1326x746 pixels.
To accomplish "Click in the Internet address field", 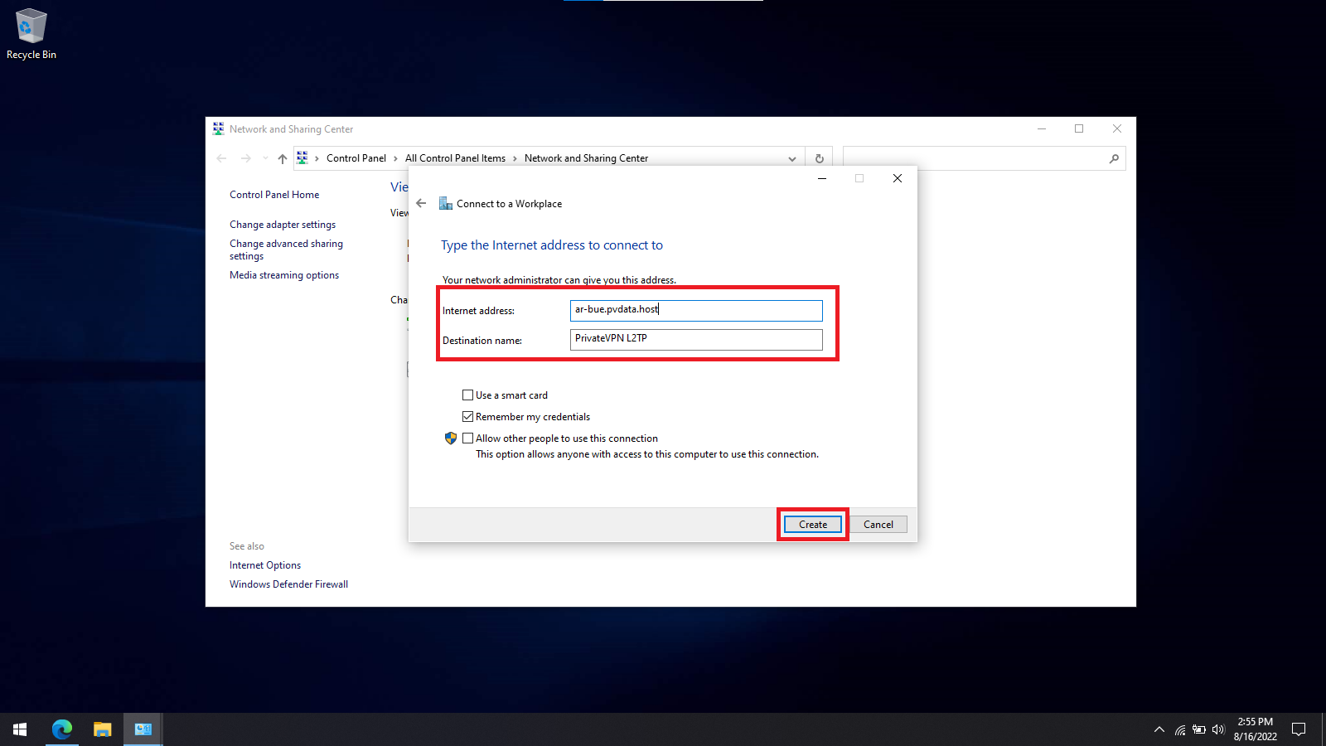I will pos(696,310).
